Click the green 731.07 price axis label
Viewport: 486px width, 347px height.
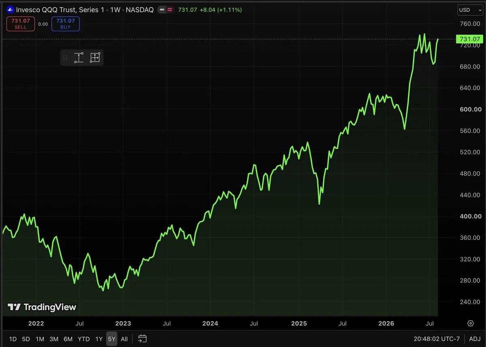pos(470,39)
